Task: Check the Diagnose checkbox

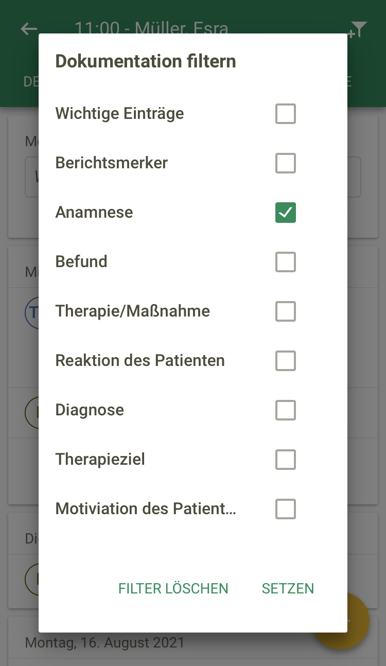Action: click(x=285, y=410)
